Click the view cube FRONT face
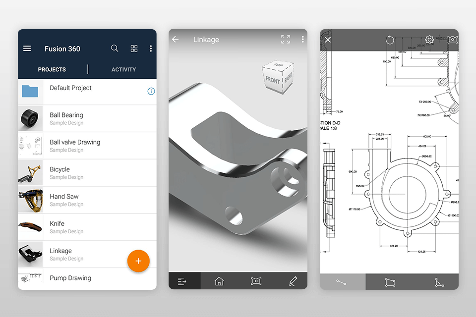 (272, 80)
